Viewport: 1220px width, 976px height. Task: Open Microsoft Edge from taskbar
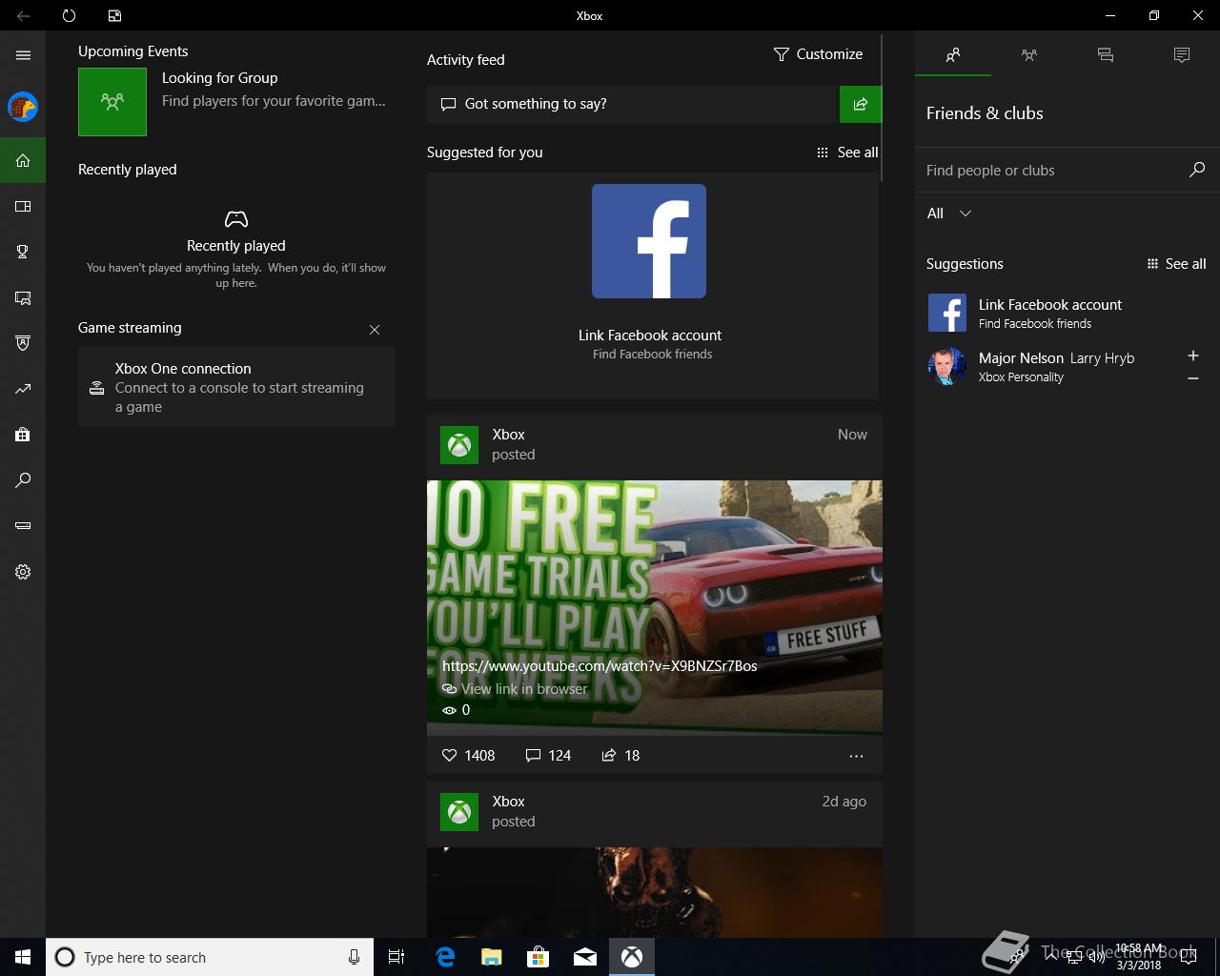(445, 957)
